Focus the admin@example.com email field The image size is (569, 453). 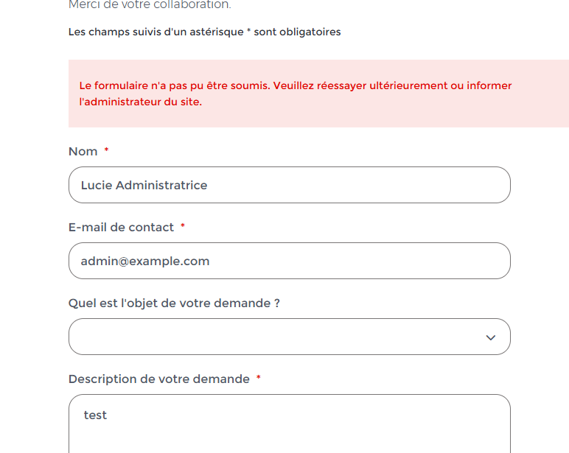pos(289,261)
